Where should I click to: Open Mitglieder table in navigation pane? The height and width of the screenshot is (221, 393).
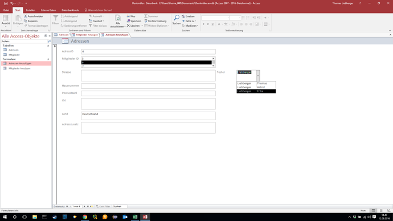[14, 55]
